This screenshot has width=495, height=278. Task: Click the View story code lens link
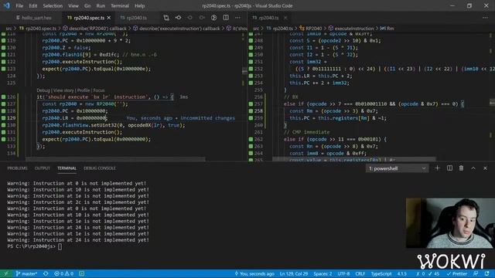tap(63, 90)
